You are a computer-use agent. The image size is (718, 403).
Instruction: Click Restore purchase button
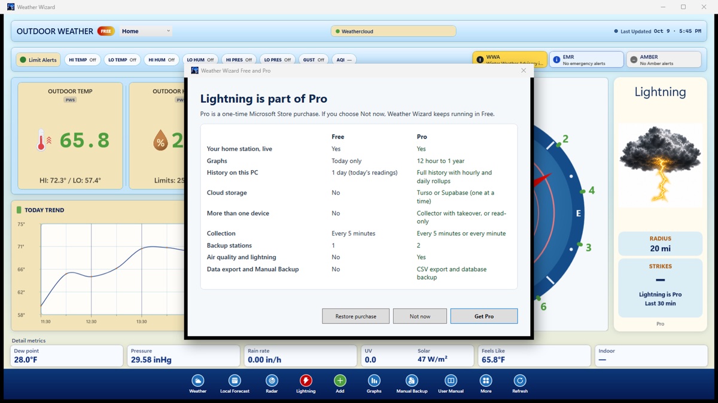[356, 316]
